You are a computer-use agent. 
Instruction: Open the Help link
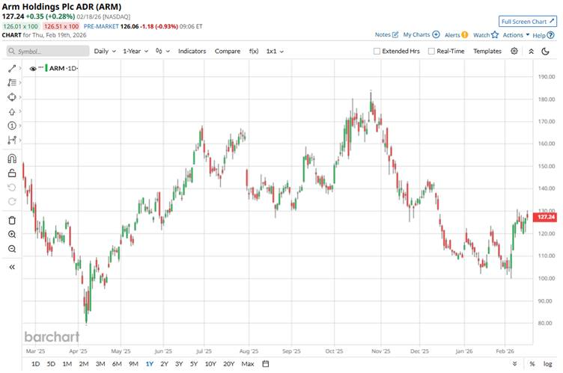tap(544, 35)
